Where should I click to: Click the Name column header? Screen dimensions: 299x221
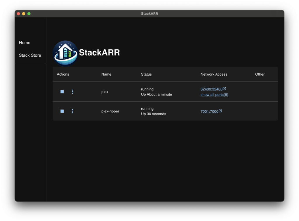tap(106, 74)
